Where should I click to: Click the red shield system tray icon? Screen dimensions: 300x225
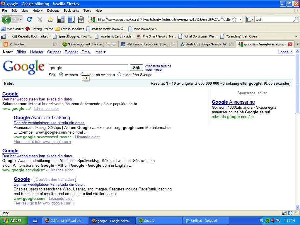(273, 221)
